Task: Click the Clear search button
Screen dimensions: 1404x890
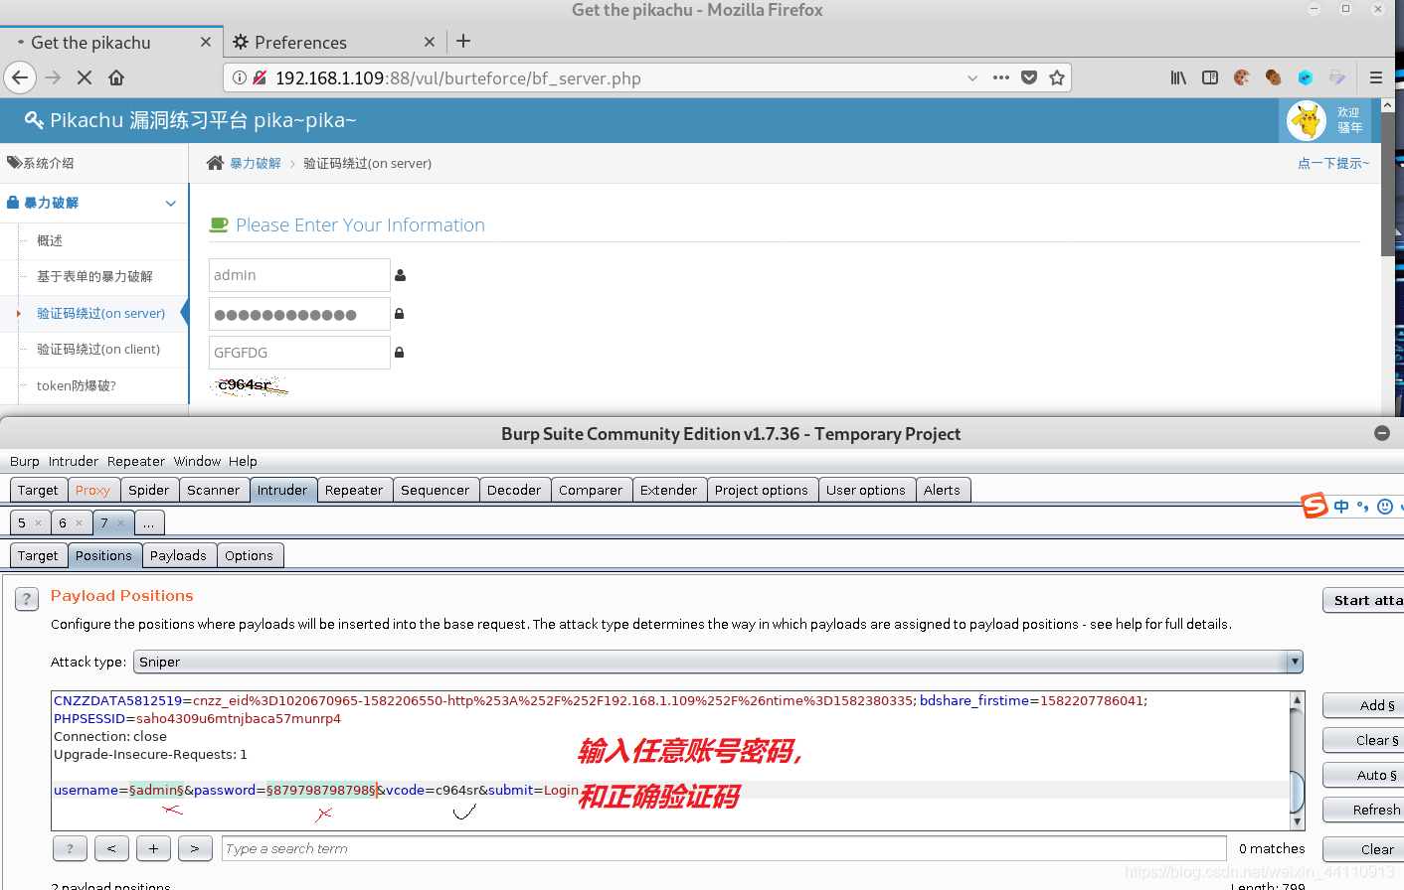Action: pos(1364,849)
